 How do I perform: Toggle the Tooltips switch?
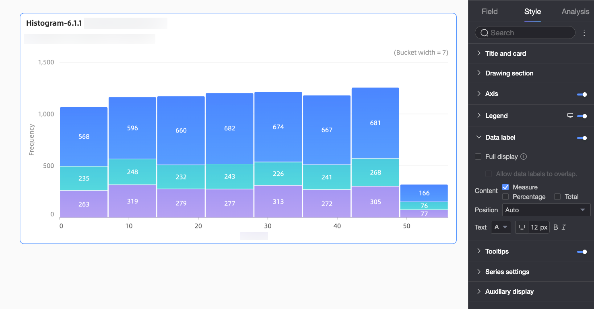582,252
